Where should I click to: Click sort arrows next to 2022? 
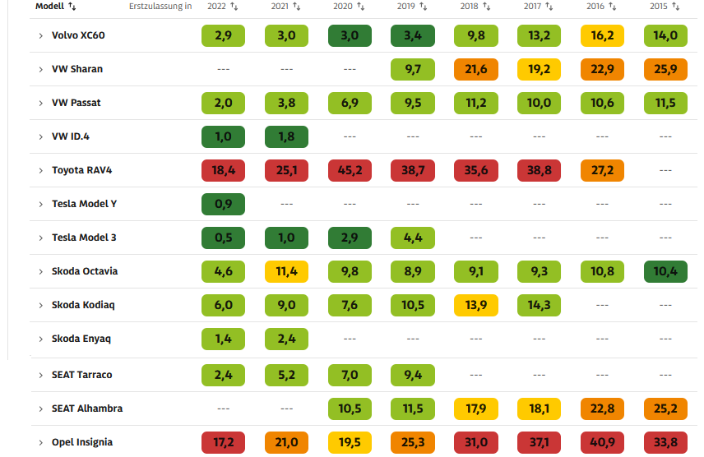pyautogui.click(x=234, y=7)
